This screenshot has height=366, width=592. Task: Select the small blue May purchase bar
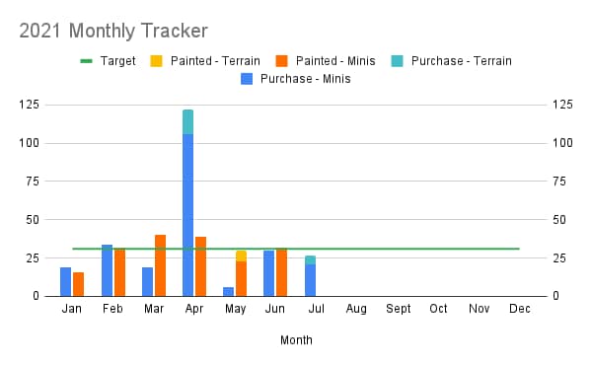click(229, 292)
